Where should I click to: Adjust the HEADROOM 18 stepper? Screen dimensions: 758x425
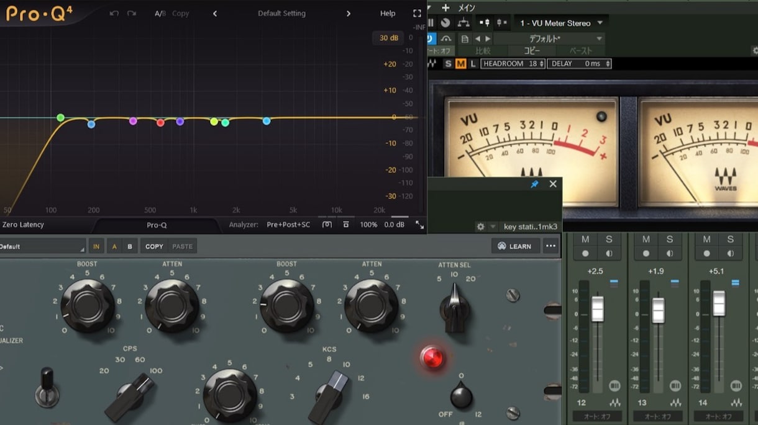(513, 63)
